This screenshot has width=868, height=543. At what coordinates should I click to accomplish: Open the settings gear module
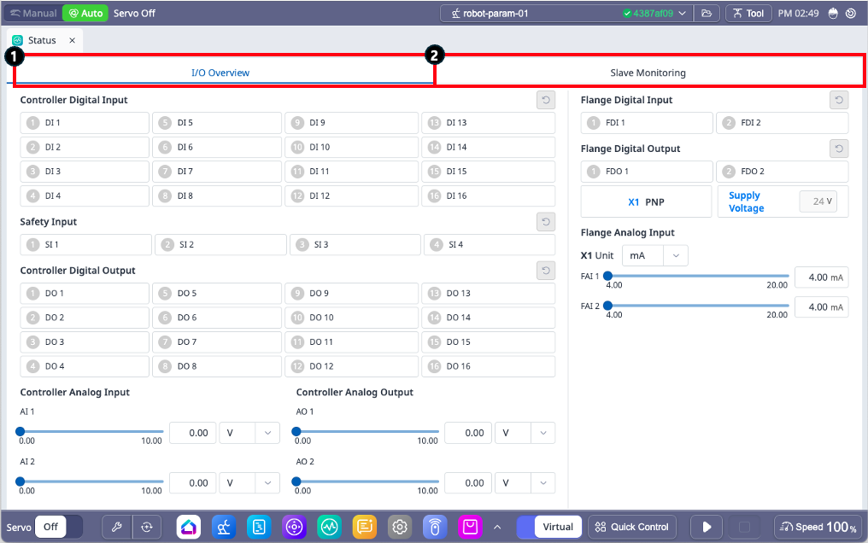399,527
